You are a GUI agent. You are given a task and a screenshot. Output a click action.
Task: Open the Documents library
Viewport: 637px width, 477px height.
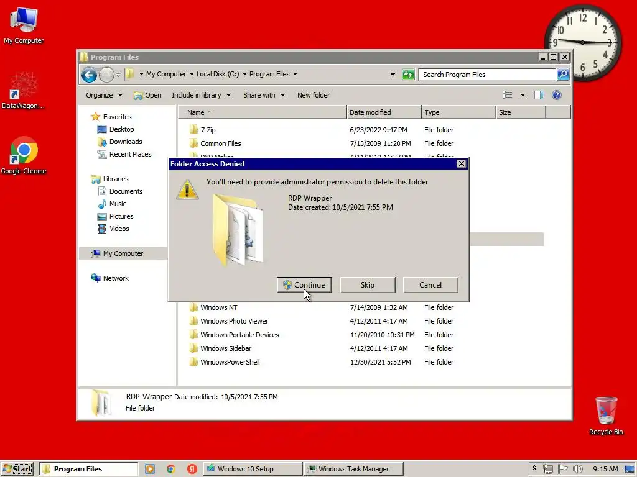(x=126, y=191)
